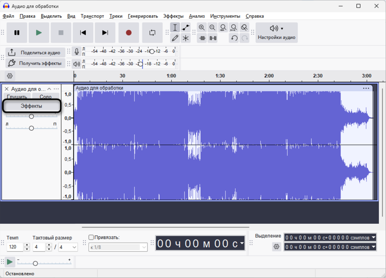Click Silence audio selection icon
Viewport: 386px width, 278px height.
point(212,38)
